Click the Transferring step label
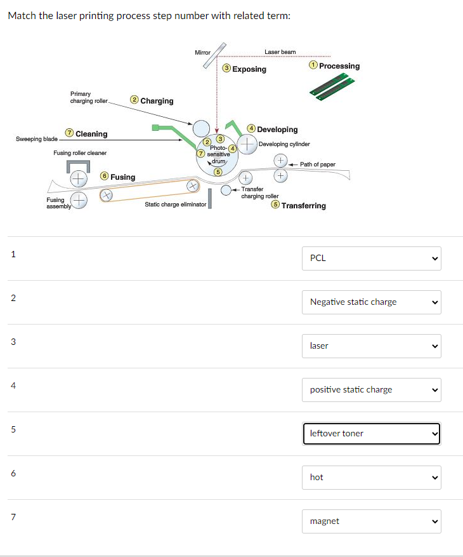 tap(304, 206)
